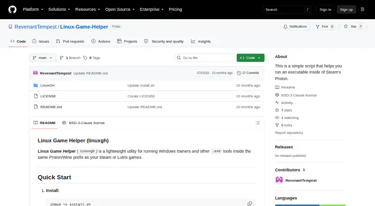Open 'Create LICENSE' commit message
The height and width of the screenshot is (206, 375).
[141, 96]
